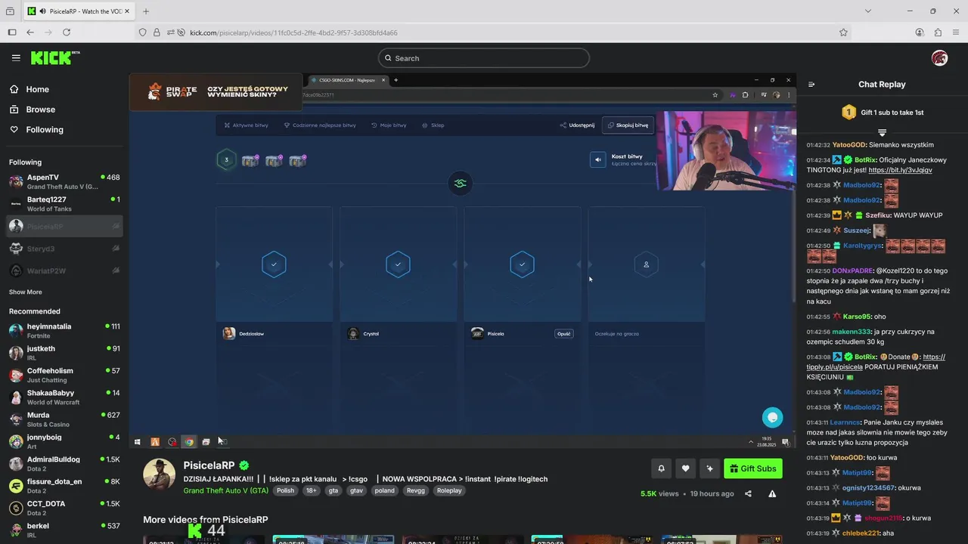This screenshot has height=544, width=968.
Task: Open the Kick hamburger menu
Action: tap(16, 57)
